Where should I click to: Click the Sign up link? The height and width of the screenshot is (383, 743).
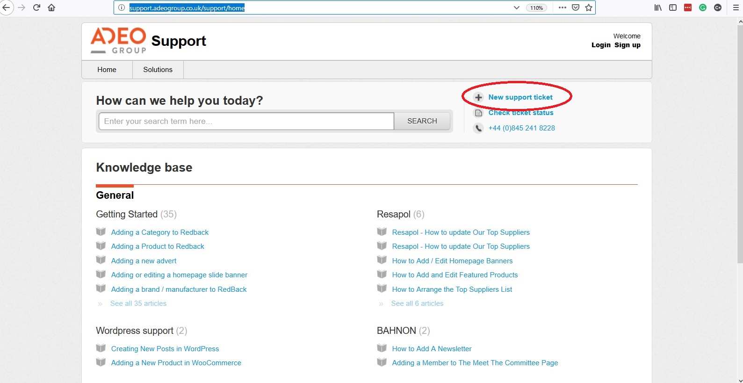[628, 45]
